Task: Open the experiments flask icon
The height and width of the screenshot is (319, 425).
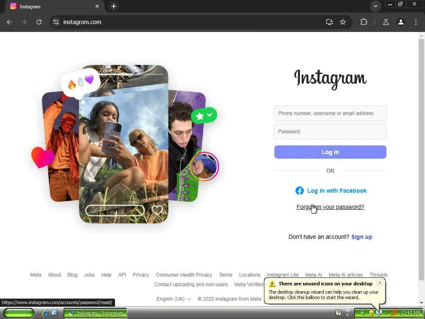Action: coord(386,22)
